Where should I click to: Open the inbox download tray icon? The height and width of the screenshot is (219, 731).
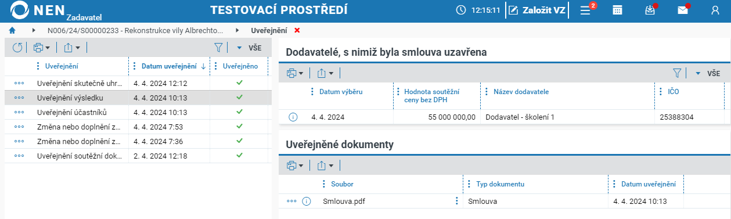pyautogui.click(x=650, y=10)
